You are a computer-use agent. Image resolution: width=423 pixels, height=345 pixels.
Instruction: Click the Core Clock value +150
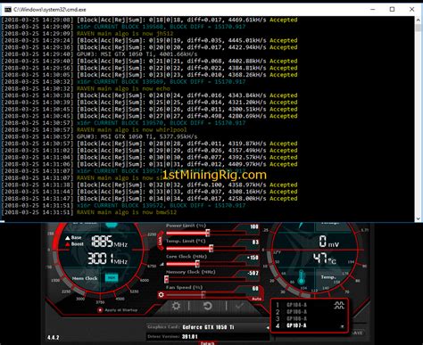coord(253,258)
